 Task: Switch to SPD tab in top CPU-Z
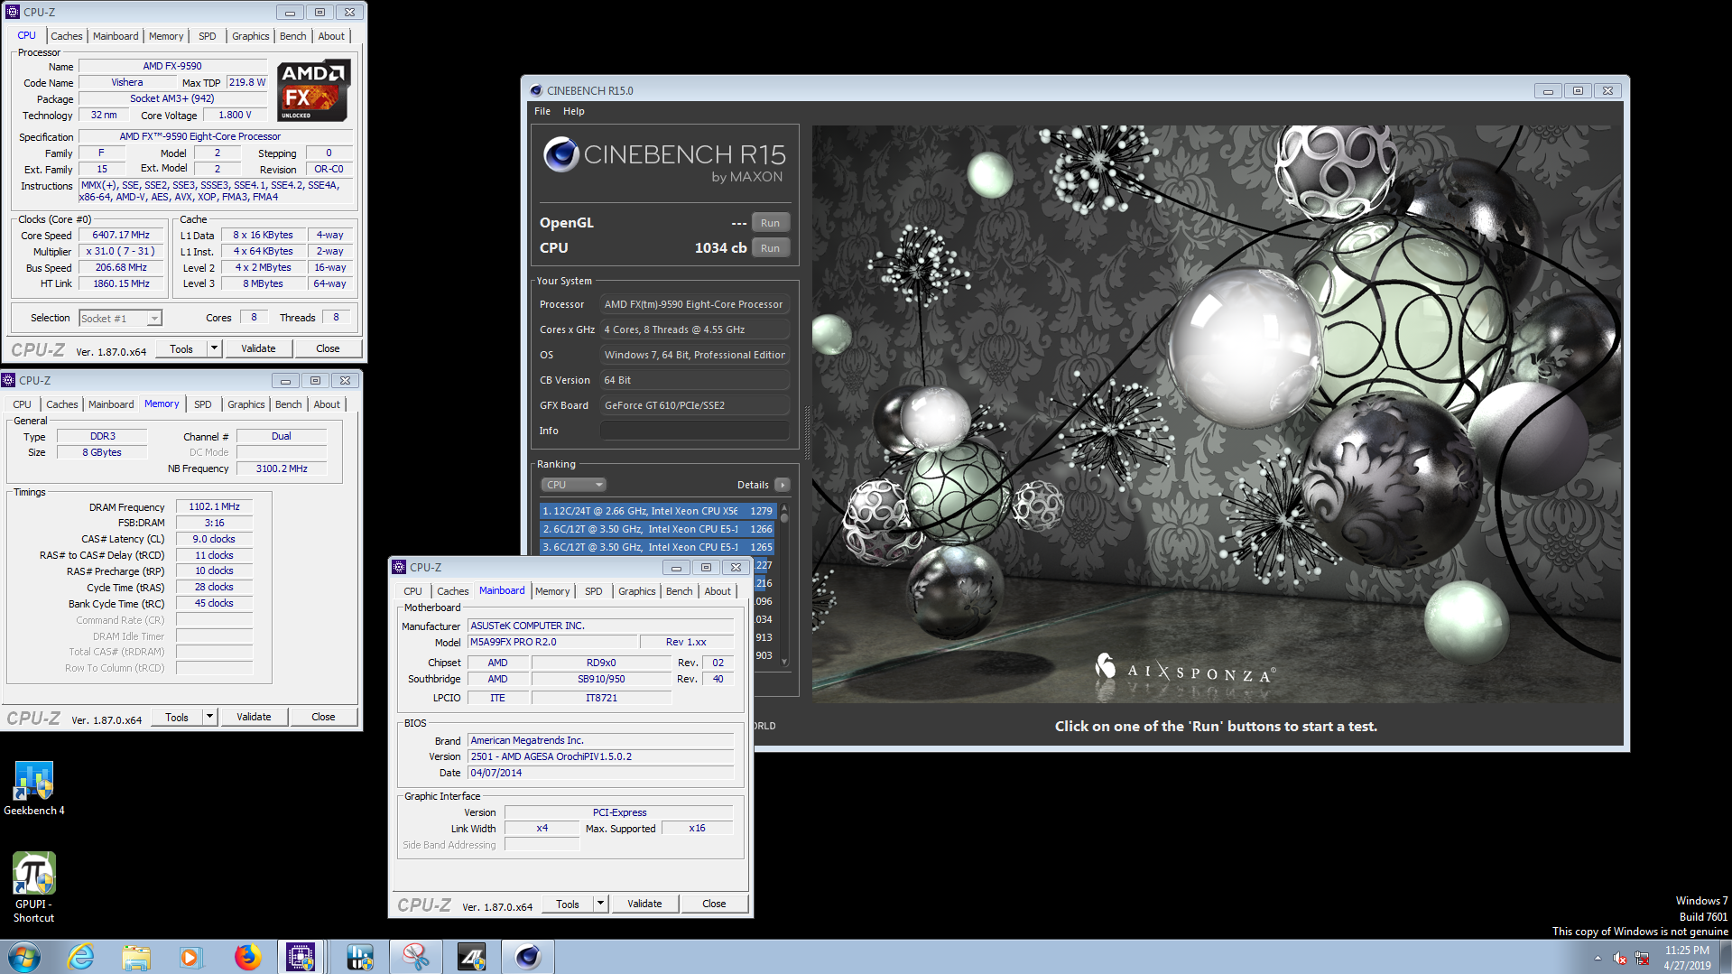click(x=207, y=36)
